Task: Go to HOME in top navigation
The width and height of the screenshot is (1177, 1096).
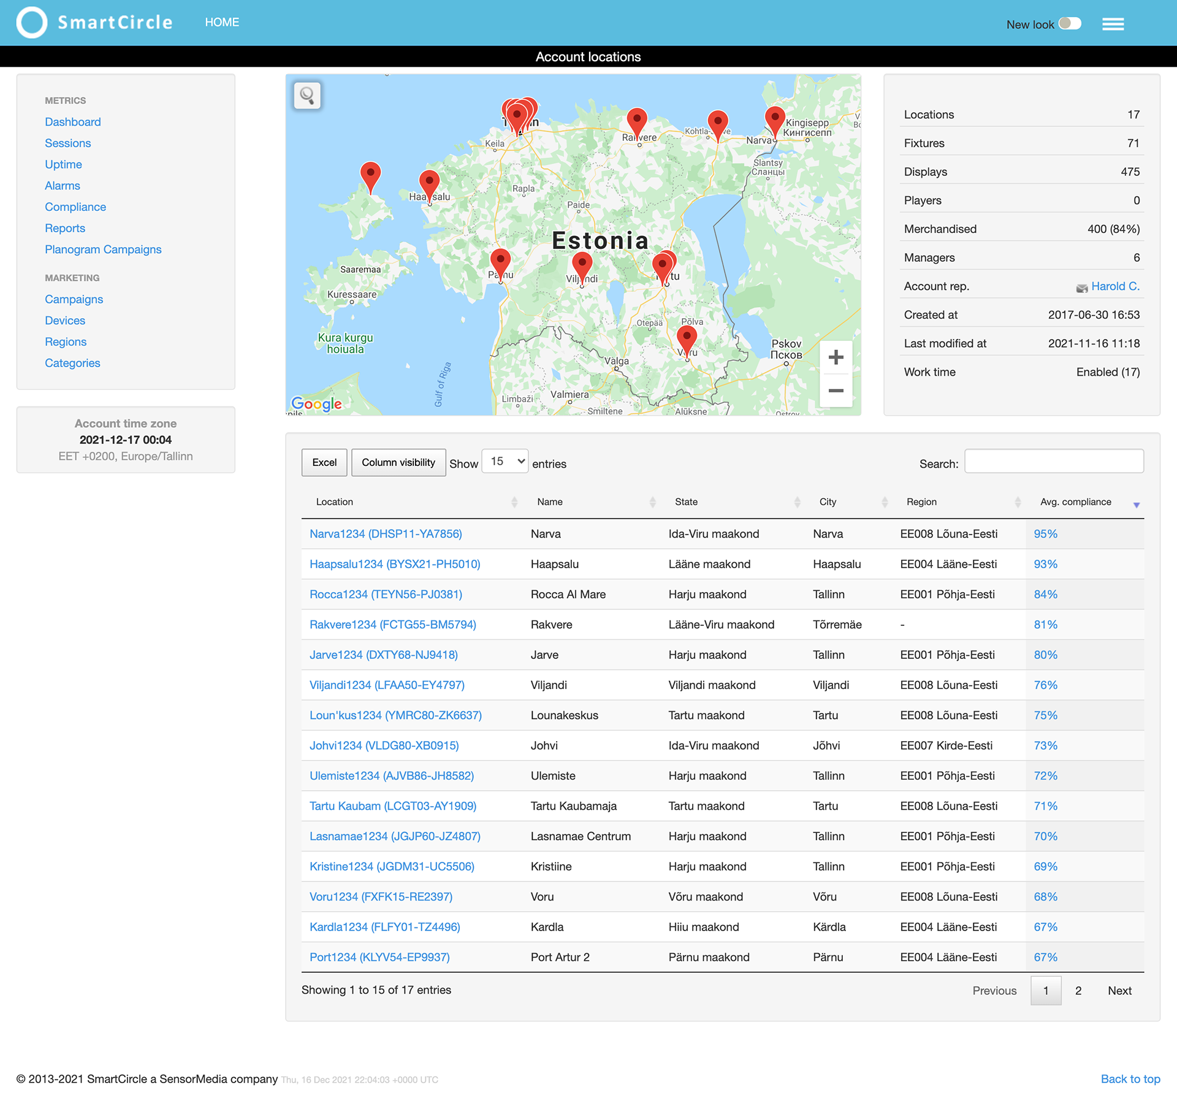Action: [x=222, y=22]
